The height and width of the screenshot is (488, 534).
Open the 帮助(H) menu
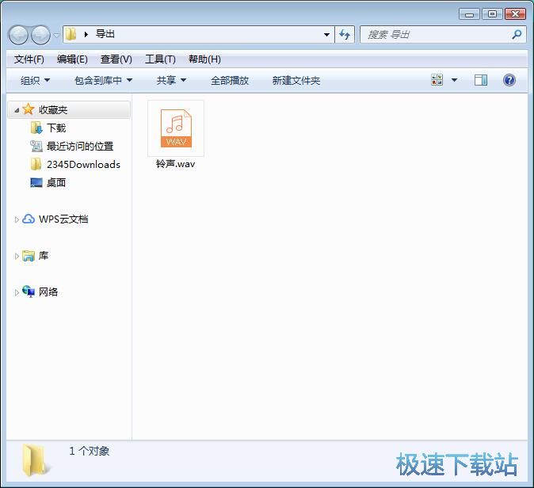(204, 59)
